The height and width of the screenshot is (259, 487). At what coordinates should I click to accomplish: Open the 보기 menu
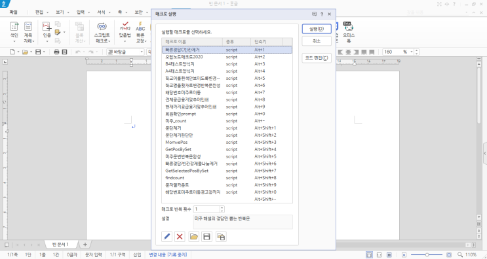click(x=60, y=12)
